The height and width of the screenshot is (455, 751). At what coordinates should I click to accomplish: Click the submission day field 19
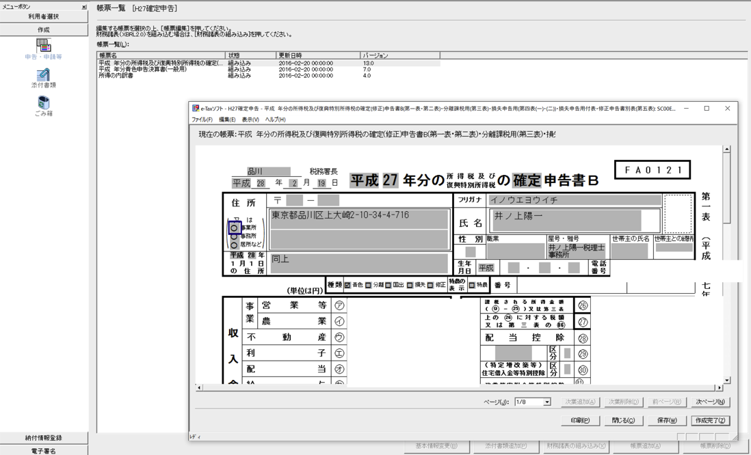pos(321,183)
